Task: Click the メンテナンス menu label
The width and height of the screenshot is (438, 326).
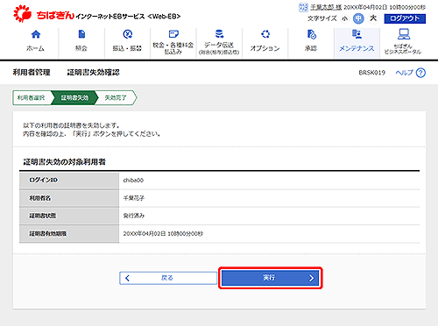Action: [x=357, y=48]
